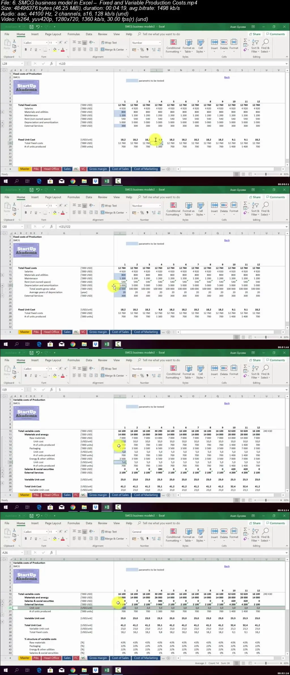Viewport: 290px width, 675px height.
Task: Open Excel icon on taskbar at 00:03:26
Action: [107, 670]
